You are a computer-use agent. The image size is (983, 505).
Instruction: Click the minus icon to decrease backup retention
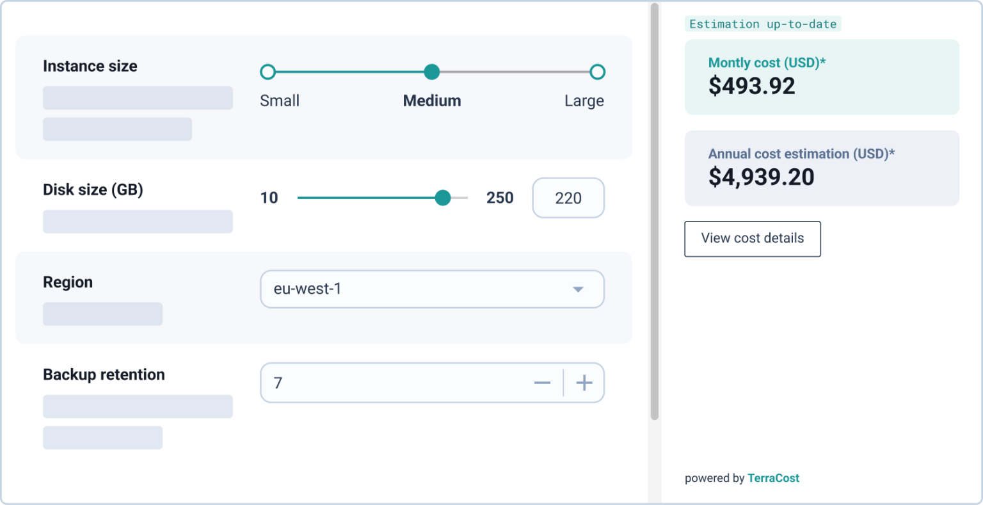click(542, 382)
